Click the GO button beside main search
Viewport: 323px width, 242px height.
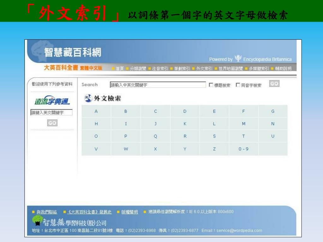[274, 84]
